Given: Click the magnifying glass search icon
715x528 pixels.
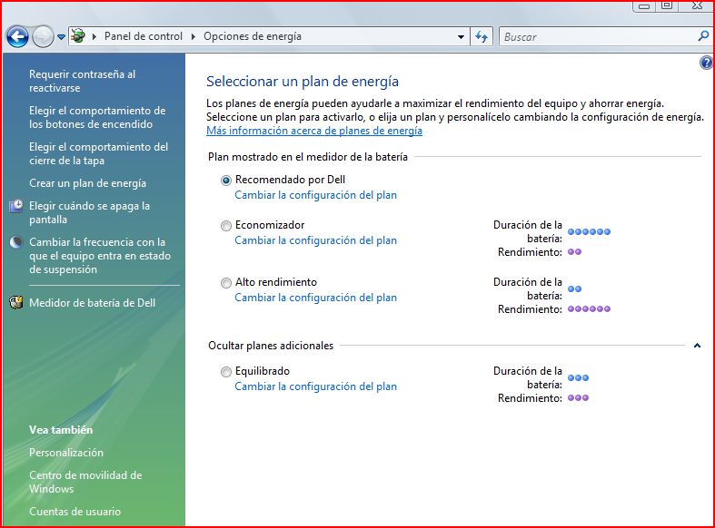Looking at the screenshot, I should click(x=703, y=36).
